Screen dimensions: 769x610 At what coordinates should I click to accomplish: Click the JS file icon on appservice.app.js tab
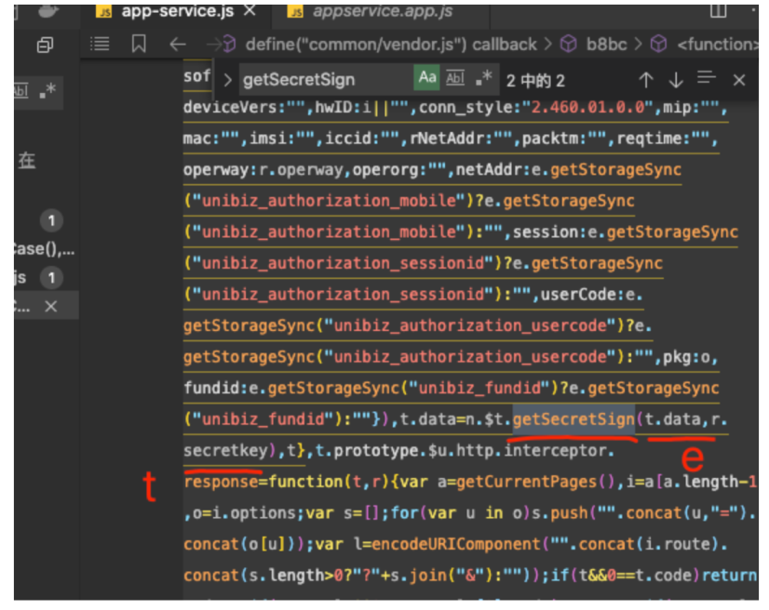(296, 11)
